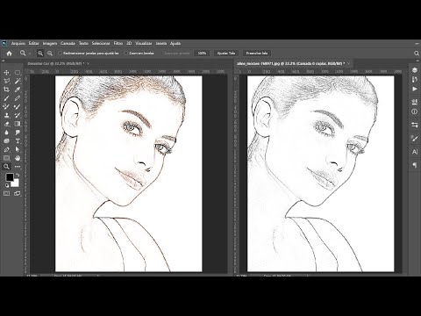The image size is (421, 316).
Task: Click the Ajustar Tela button
Action: pyautogui.click(x=226, y=54)
